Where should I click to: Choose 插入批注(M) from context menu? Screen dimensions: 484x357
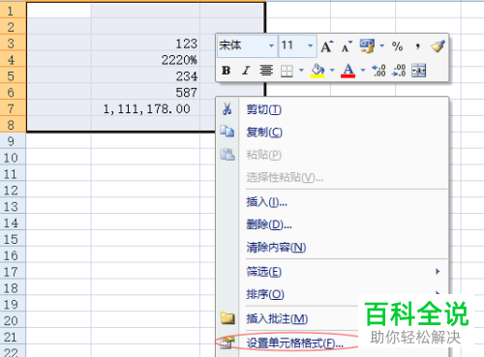(287, 319)
